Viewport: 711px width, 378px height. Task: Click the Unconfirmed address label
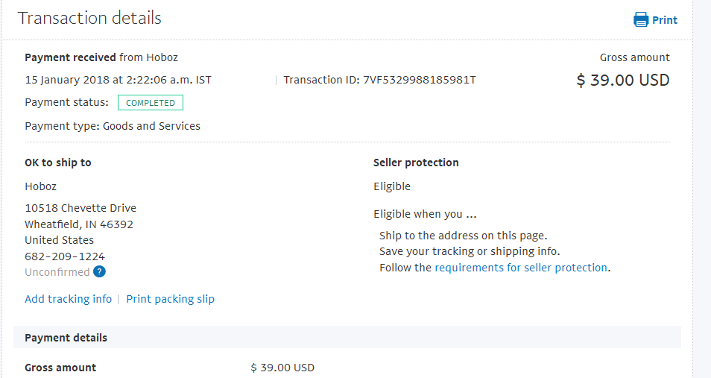(57, 272)
